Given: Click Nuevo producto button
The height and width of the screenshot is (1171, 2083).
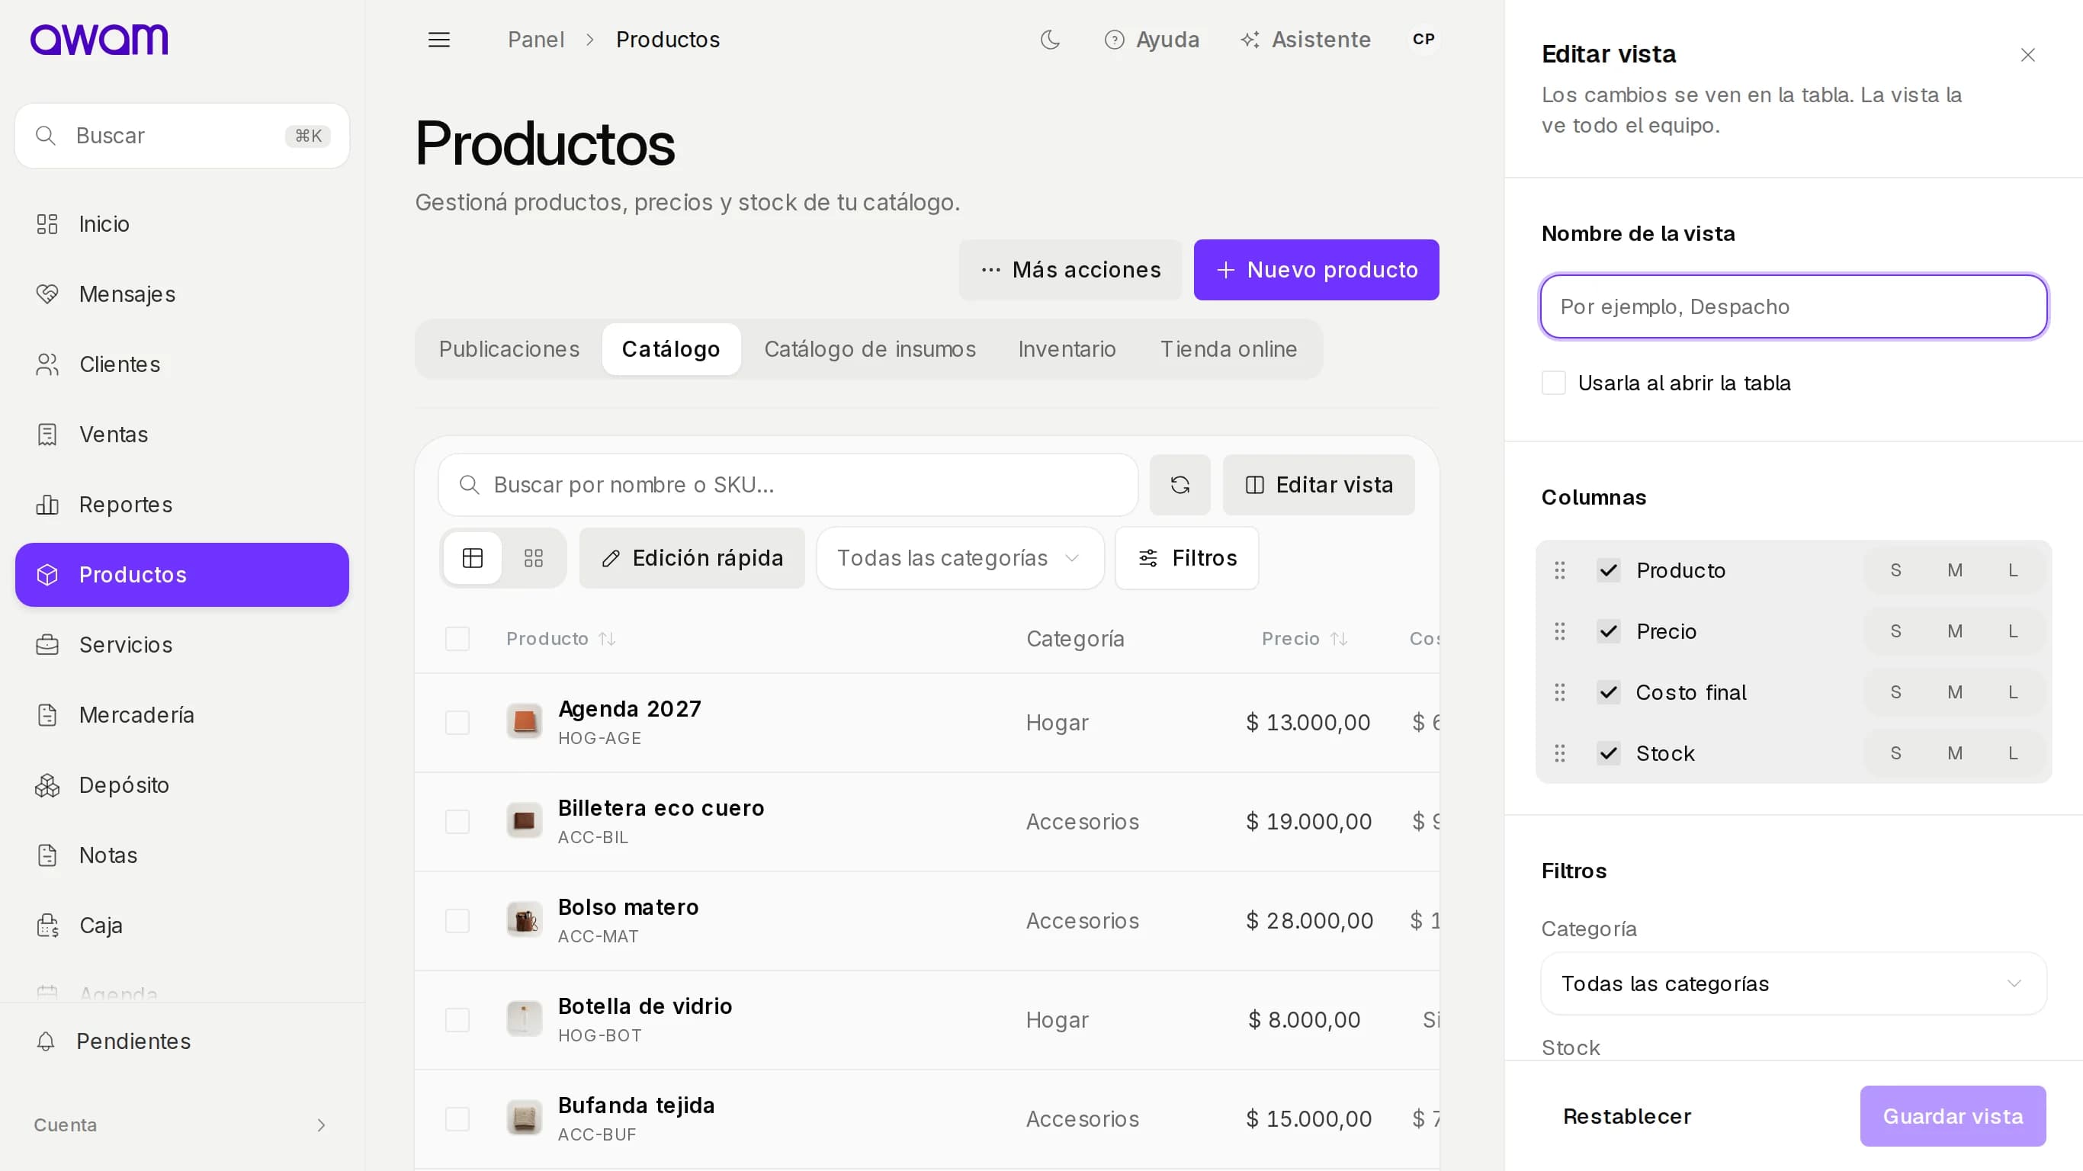Looking at the screenshot, I should click(x=1317, y=270).
